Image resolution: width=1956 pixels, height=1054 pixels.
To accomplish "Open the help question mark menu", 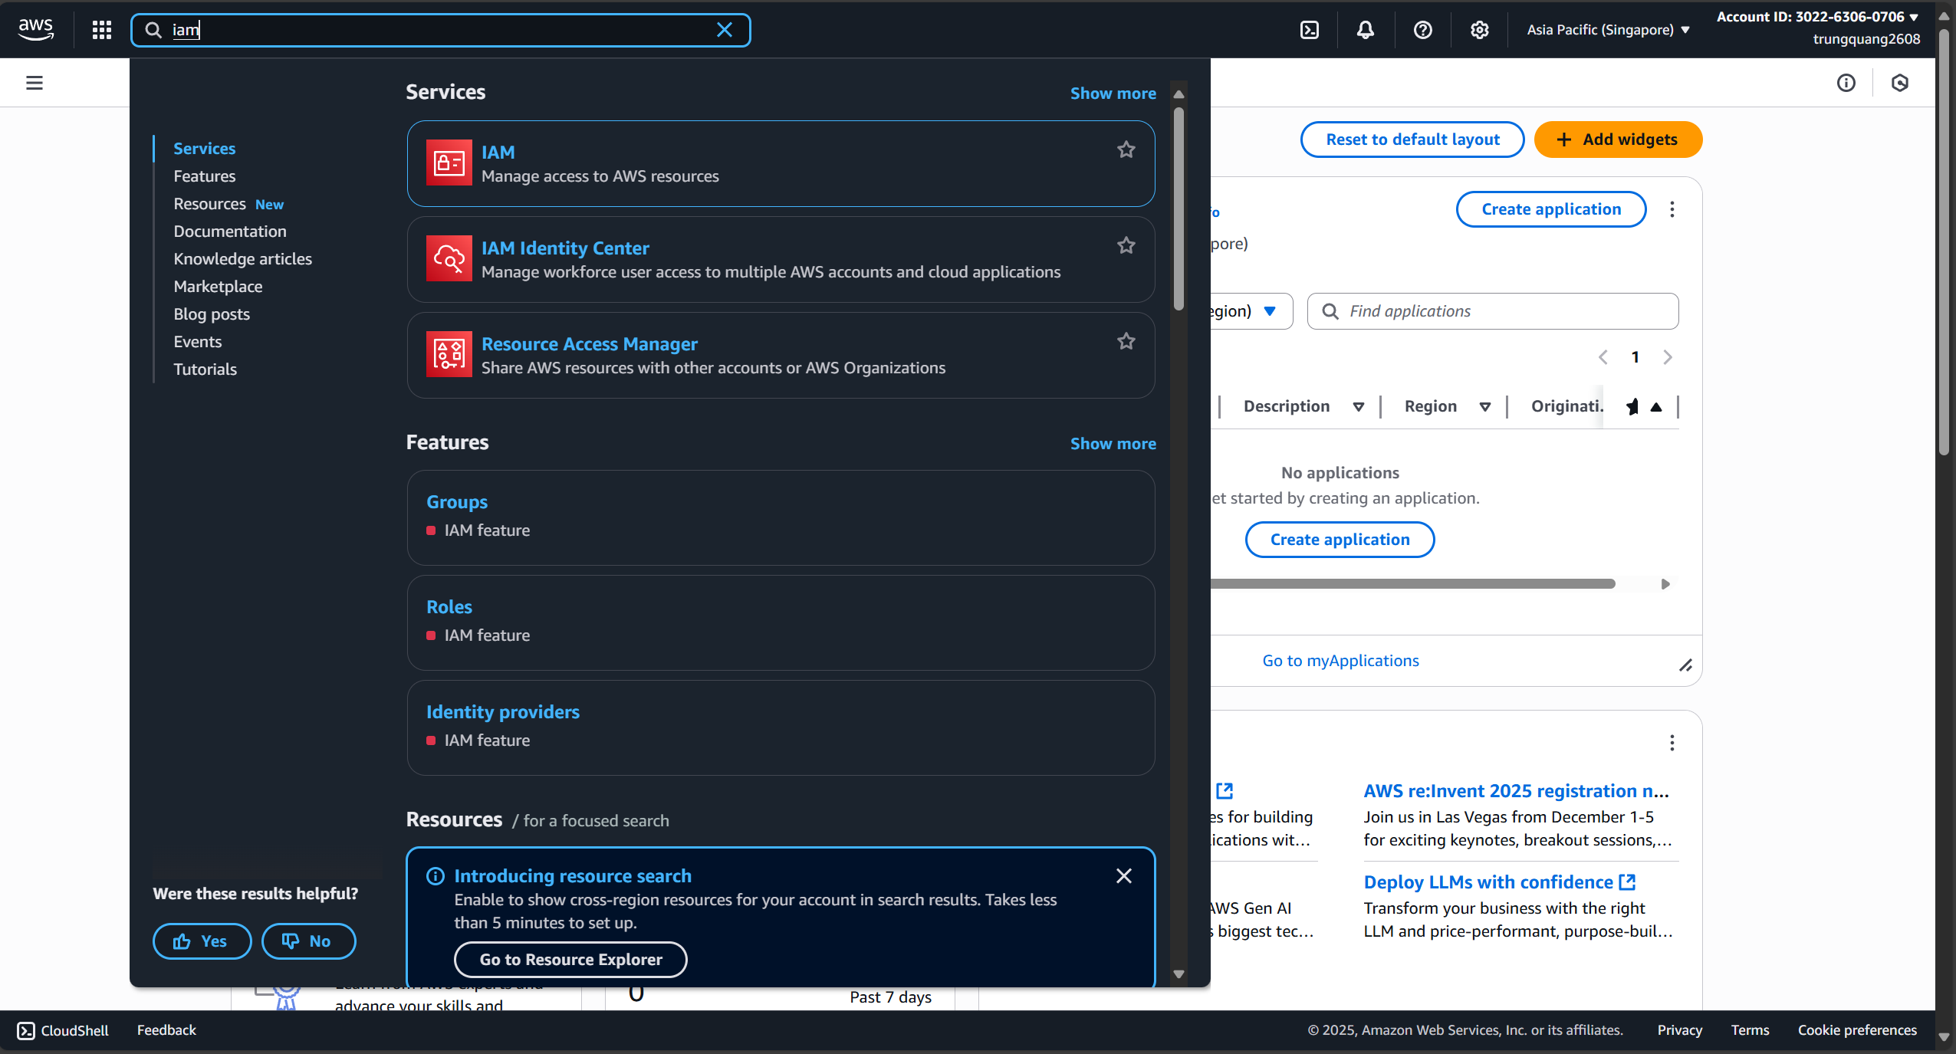I will coord(1422,30).
